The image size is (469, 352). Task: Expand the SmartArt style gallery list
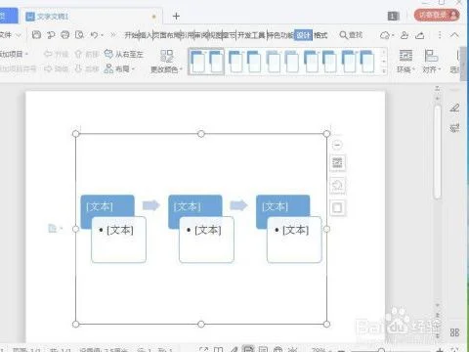(384, 70)
